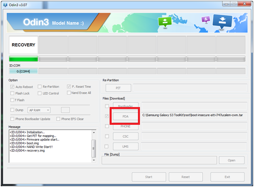Click the Open button for File Dump
This screenshot has width=254, height=187.
tap(232, 160)
